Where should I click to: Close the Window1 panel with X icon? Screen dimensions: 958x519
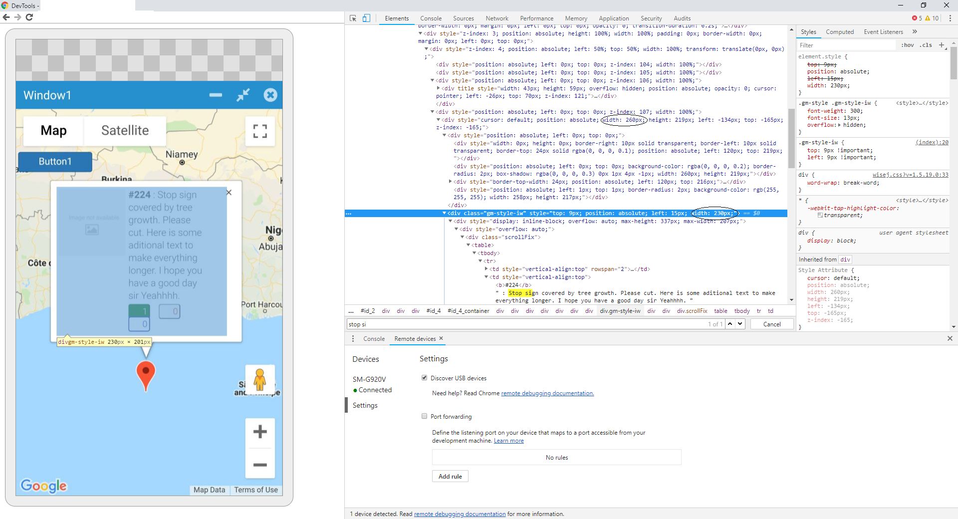pos(270,95)
